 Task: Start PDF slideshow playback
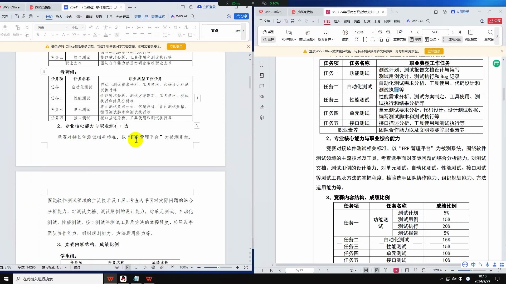(x=345, y=35)
